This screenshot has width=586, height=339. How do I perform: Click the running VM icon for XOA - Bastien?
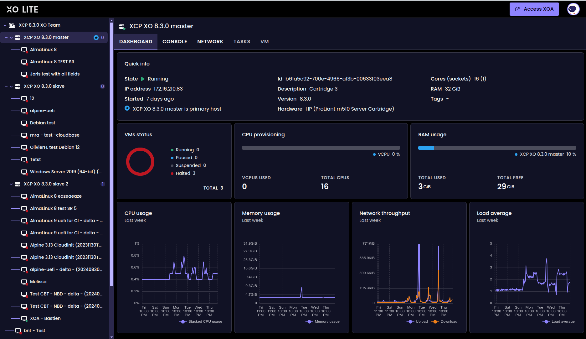click(24, 319)
